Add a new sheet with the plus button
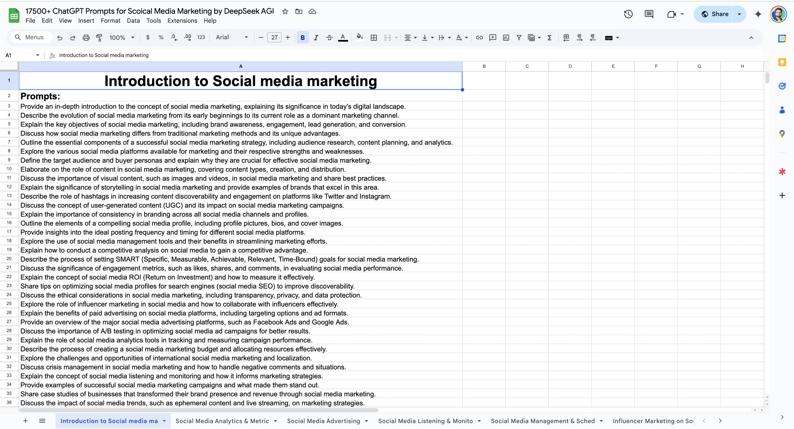Screen dimensions: 794x429 point(25,421)
